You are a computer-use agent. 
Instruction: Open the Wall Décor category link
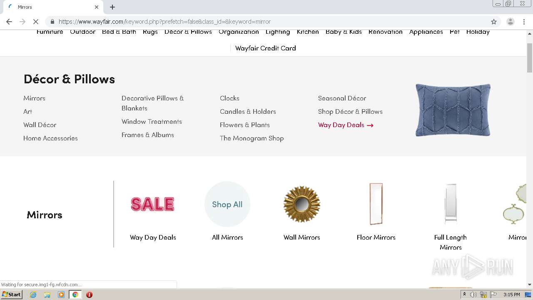coord(40,125)
